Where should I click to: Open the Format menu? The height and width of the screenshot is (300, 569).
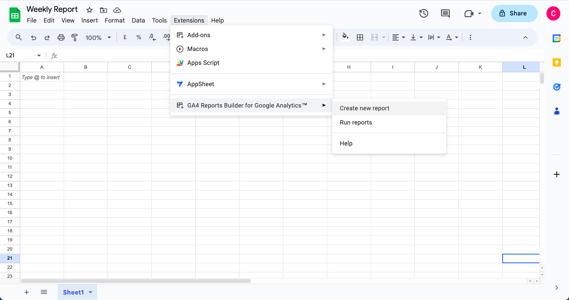pyautogui.click(x=115, y=21)
